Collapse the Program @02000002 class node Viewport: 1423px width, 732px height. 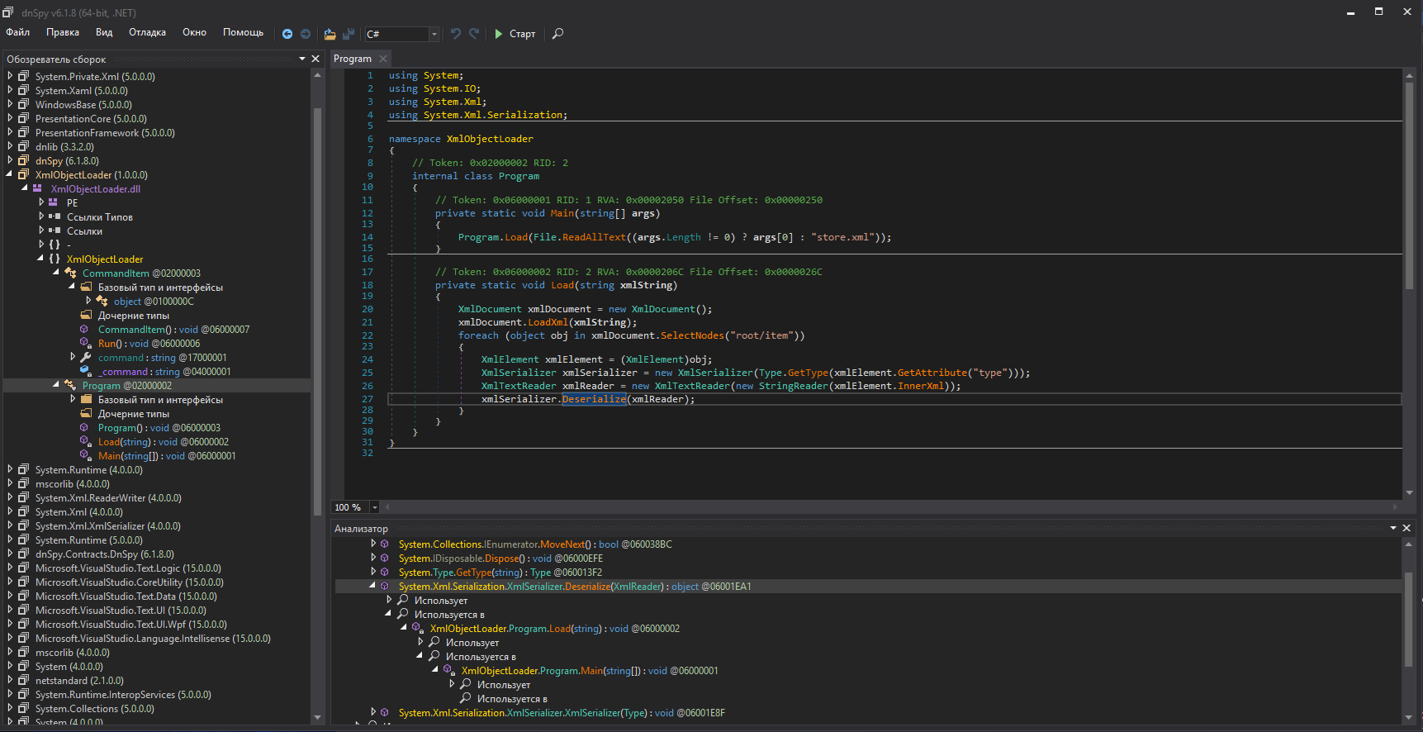tap(56, 385)
